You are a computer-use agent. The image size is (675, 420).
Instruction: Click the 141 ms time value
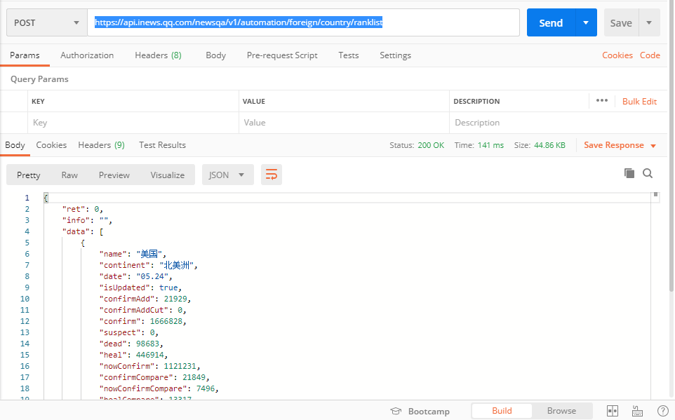click(490, 145)
